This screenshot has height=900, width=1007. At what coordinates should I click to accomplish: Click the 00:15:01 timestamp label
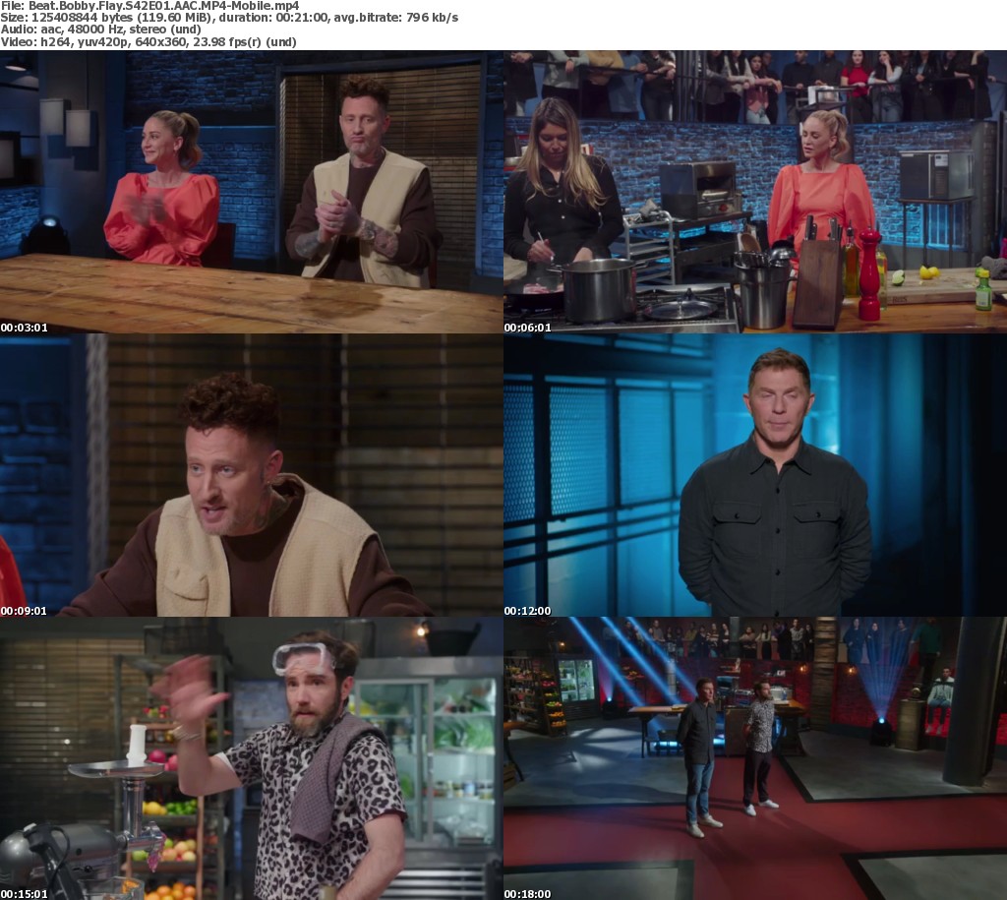coord(24,894)
